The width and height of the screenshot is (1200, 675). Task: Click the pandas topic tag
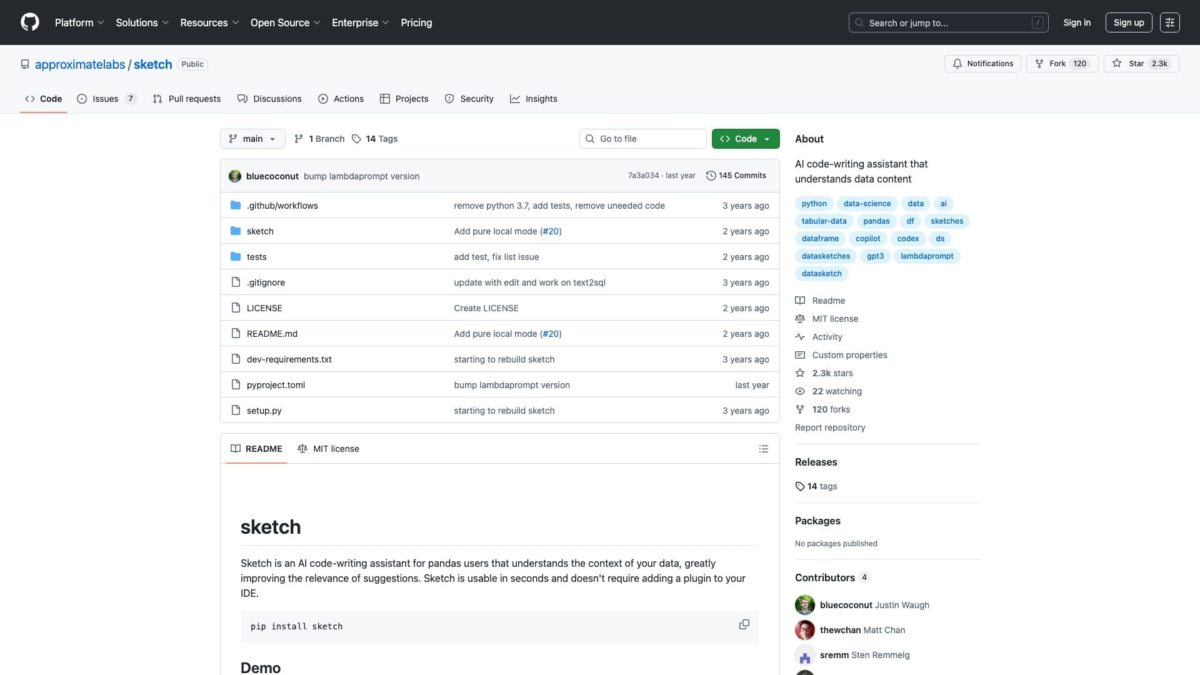click(x=876, y=221)
